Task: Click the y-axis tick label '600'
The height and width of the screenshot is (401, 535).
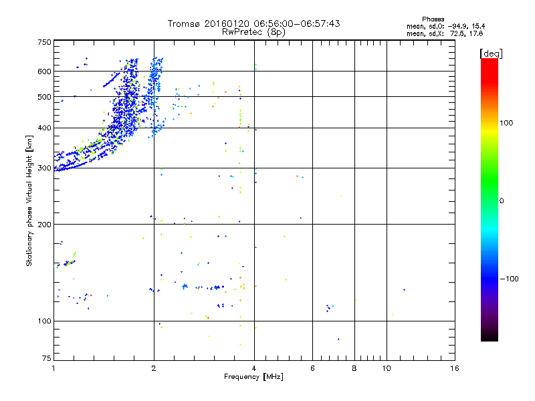Action: [44, 72]
